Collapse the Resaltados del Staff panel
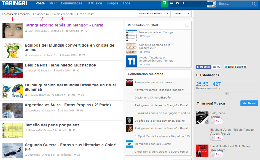The width and height of the screenshot is (260, 160). (x=187, y=25)
